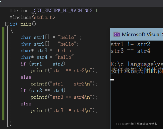
Task: Collapse the main function code block
Action: coord(7,24)
